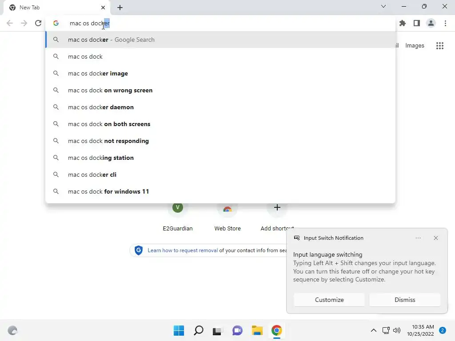Open the Chrome three-dot menu

tap(445, 23)
